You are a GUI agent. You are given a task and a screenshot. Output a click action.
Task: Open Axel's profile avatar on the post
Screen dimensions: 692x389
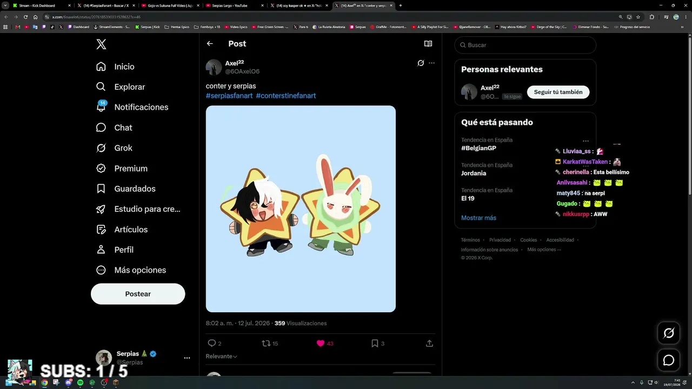coord(214,68)
